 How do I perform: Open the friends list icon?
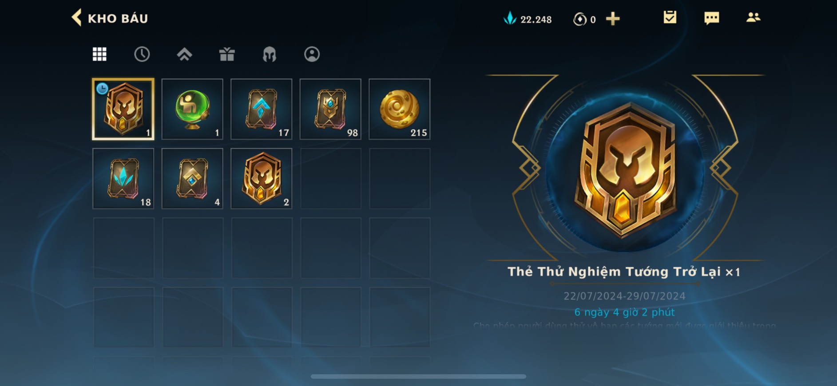[753, 17]
